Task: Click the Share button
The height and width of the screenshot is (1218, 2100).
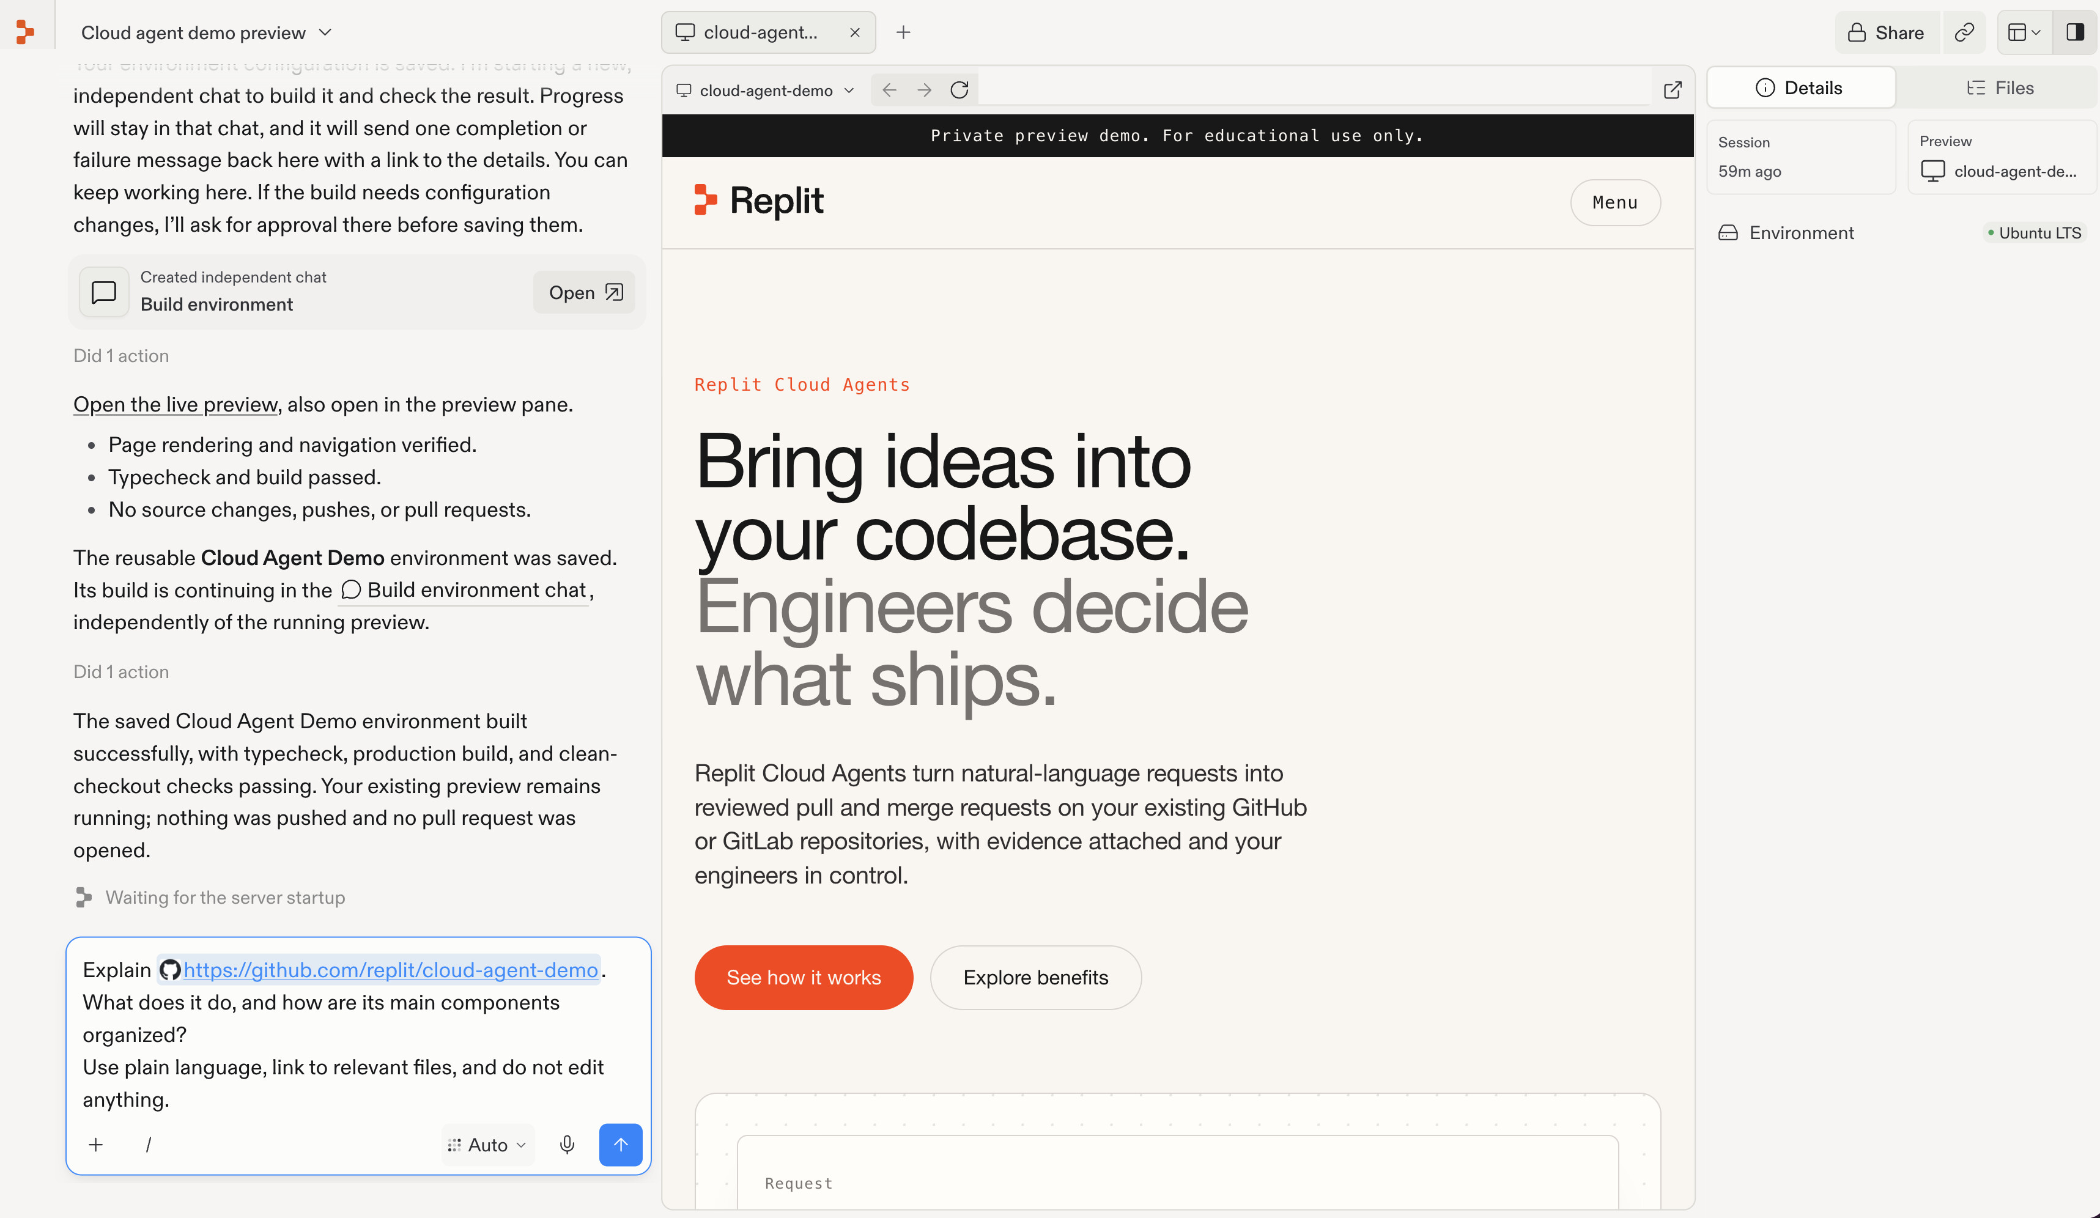Action: (1886, 32)
